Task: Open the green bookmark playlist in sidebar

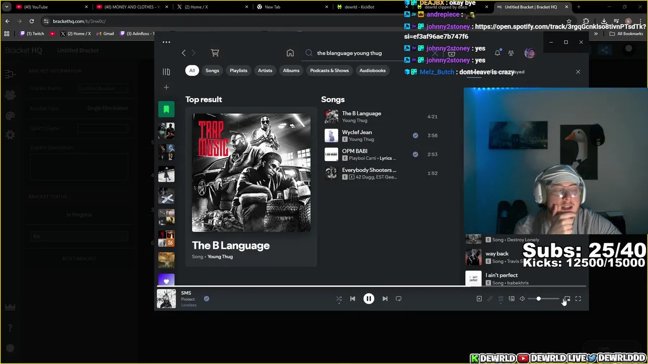Action: pos(166,109)
